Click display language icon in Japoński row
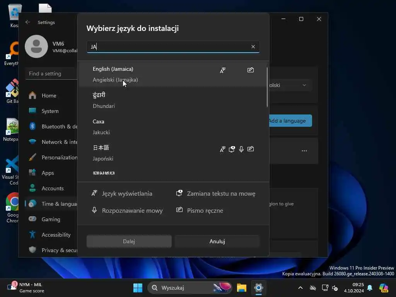The image size is (396, 297). [x=222, y=149]
